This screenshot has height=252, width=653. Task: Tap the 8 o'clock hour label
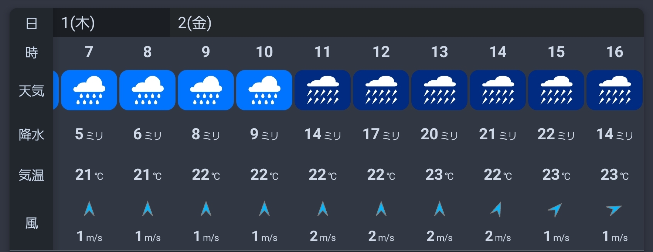(x=147, y=52)
